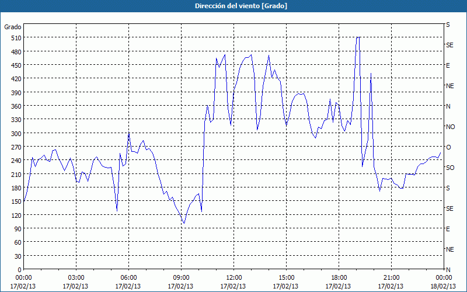The width and height of the screenshot is (467, 292).
Task: Click the 17/02/13 date under 12:00
Action: pyautogui.click(x=233, y=286)
